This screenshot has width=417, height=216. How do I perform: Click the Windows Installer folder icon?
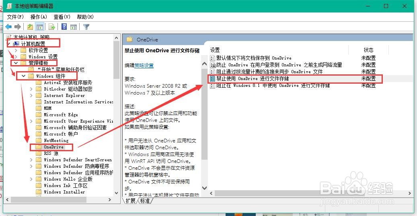click(39, 192)
